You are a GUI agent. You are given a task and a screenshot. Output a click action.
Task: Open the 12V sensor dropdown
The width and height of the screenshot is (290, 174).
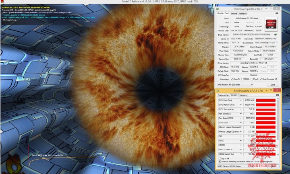pyautogui.click(x=241, y=136)
